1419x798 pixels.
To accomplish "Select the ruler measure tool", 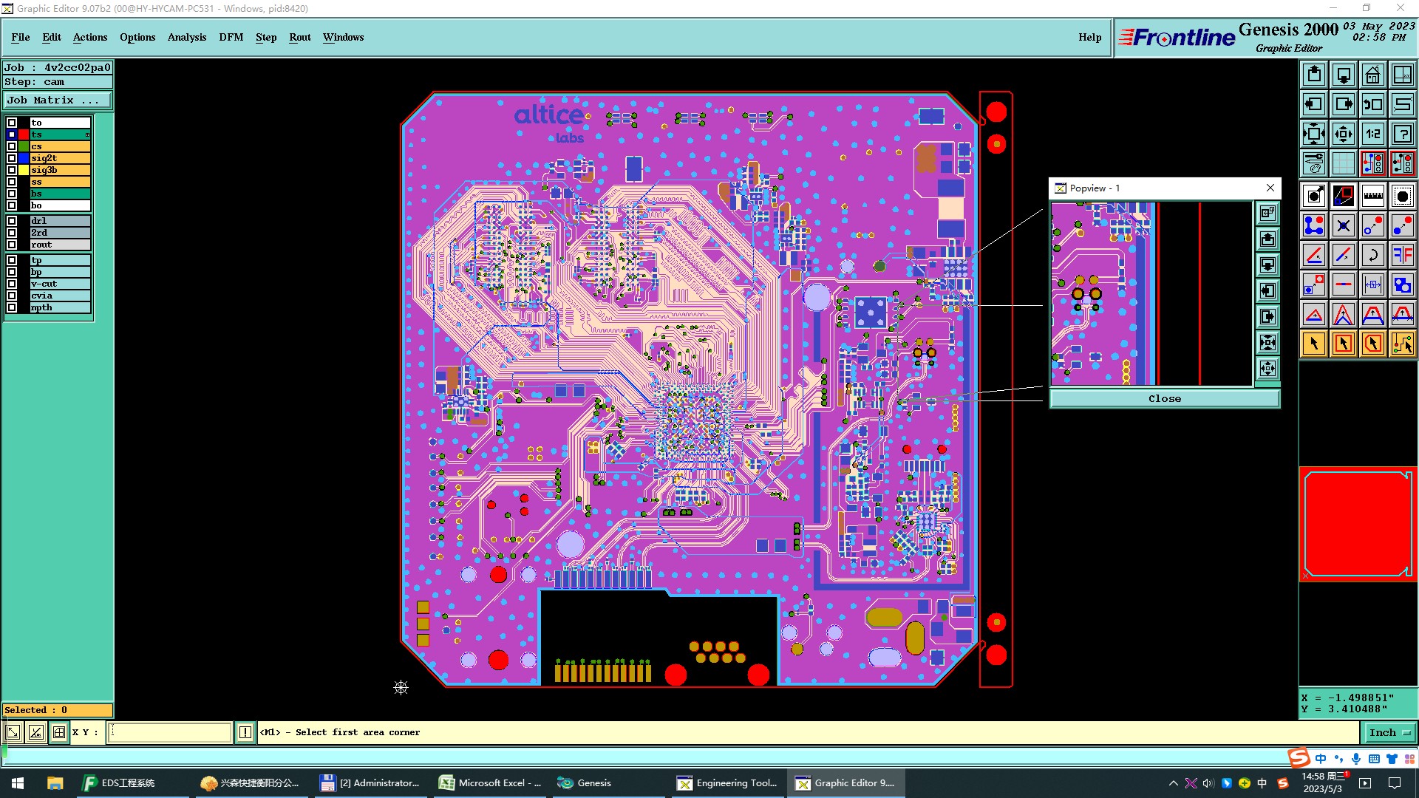I will (1372, 196).
